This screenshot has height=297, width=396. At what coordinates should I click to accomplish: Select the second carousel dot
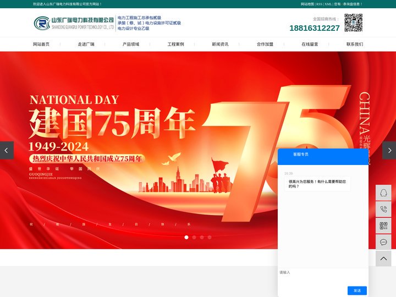tap(194, 237)
